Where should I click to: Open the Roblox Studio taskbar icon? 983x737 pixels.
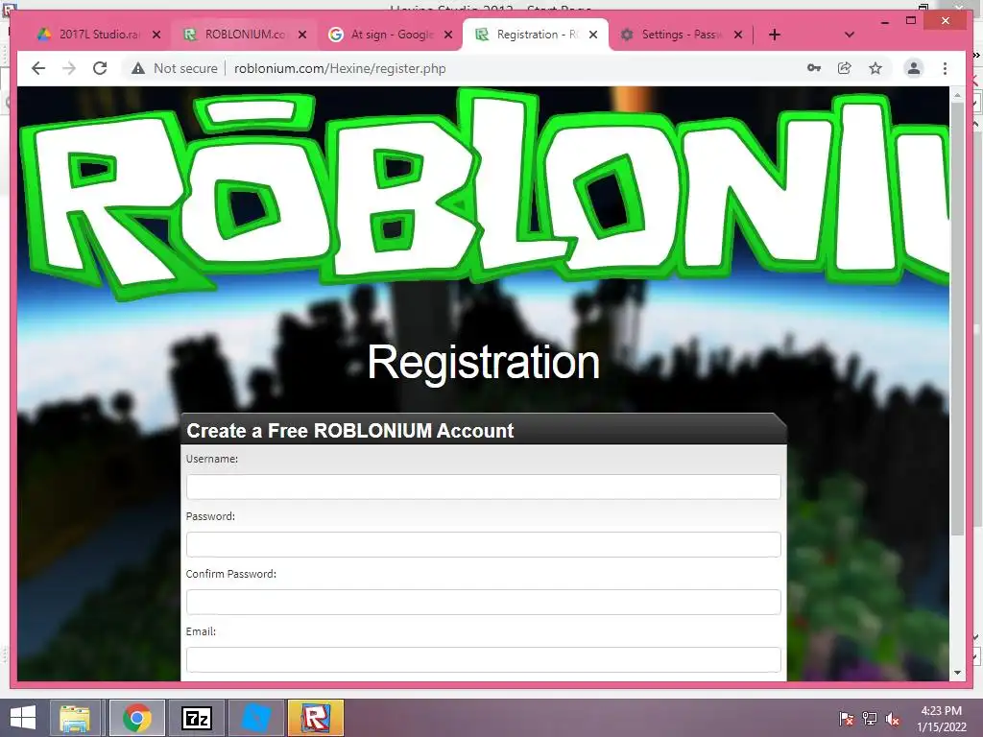coord(315,718)
